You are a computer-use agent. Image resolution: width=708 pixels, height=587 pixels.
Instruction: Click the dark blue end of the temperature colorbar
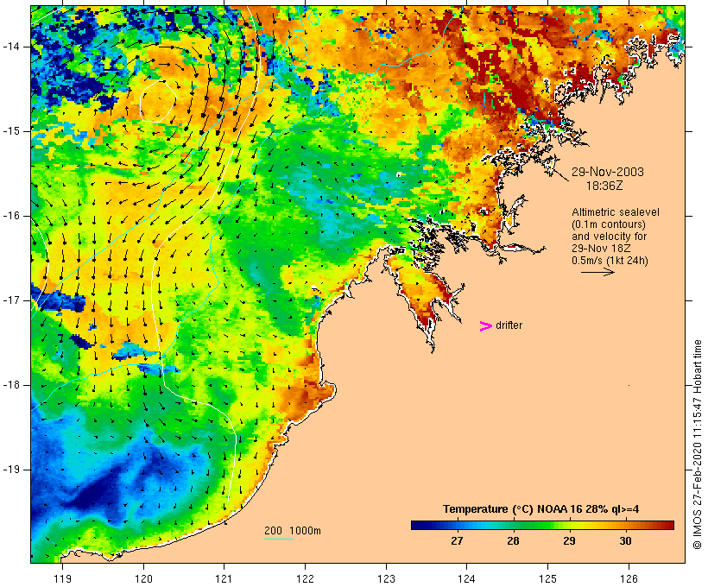(x=420, y=525)
